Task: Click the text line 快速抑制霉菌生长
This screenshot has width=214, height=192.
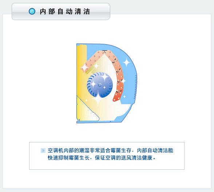Action: pyautogui.click(x=69, y=158)
